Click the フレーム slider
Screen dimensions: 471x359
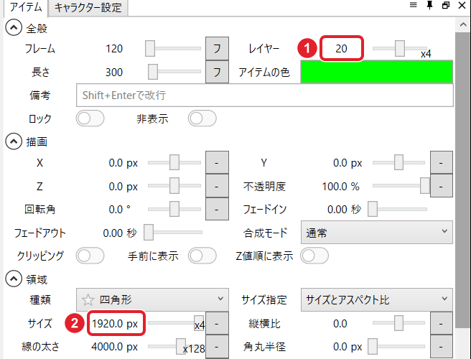[173, 48]
